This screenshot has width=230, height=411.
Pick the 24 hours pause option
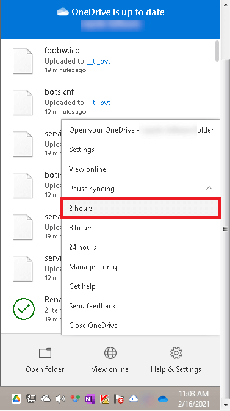coord(141,247)
